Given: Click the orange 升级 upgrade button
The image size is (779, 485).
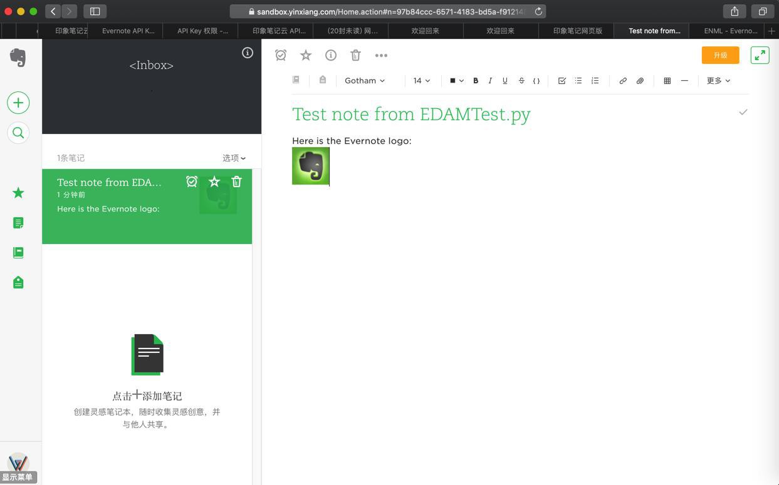Looking at the screenshot, I should click(721, 55).
